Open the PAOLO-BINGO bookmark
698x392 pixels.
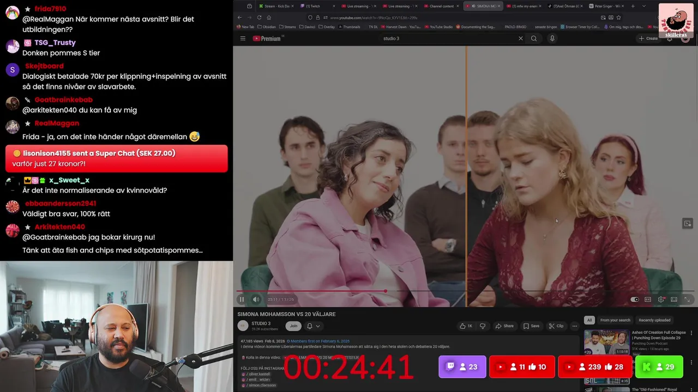(515, 27)
